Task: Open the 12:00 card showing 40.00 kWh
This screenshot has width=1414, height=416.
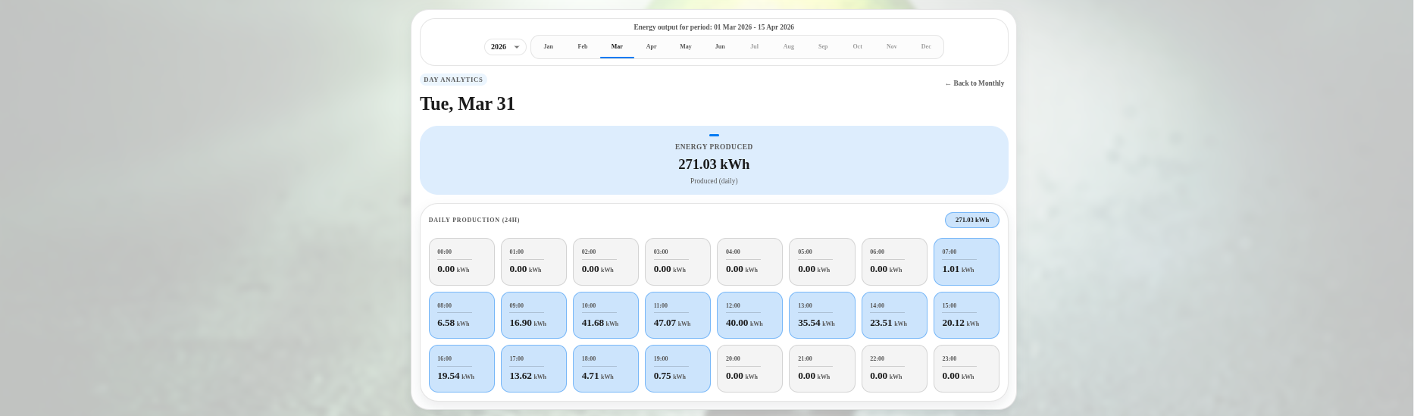Action: (x=749, y=315)
